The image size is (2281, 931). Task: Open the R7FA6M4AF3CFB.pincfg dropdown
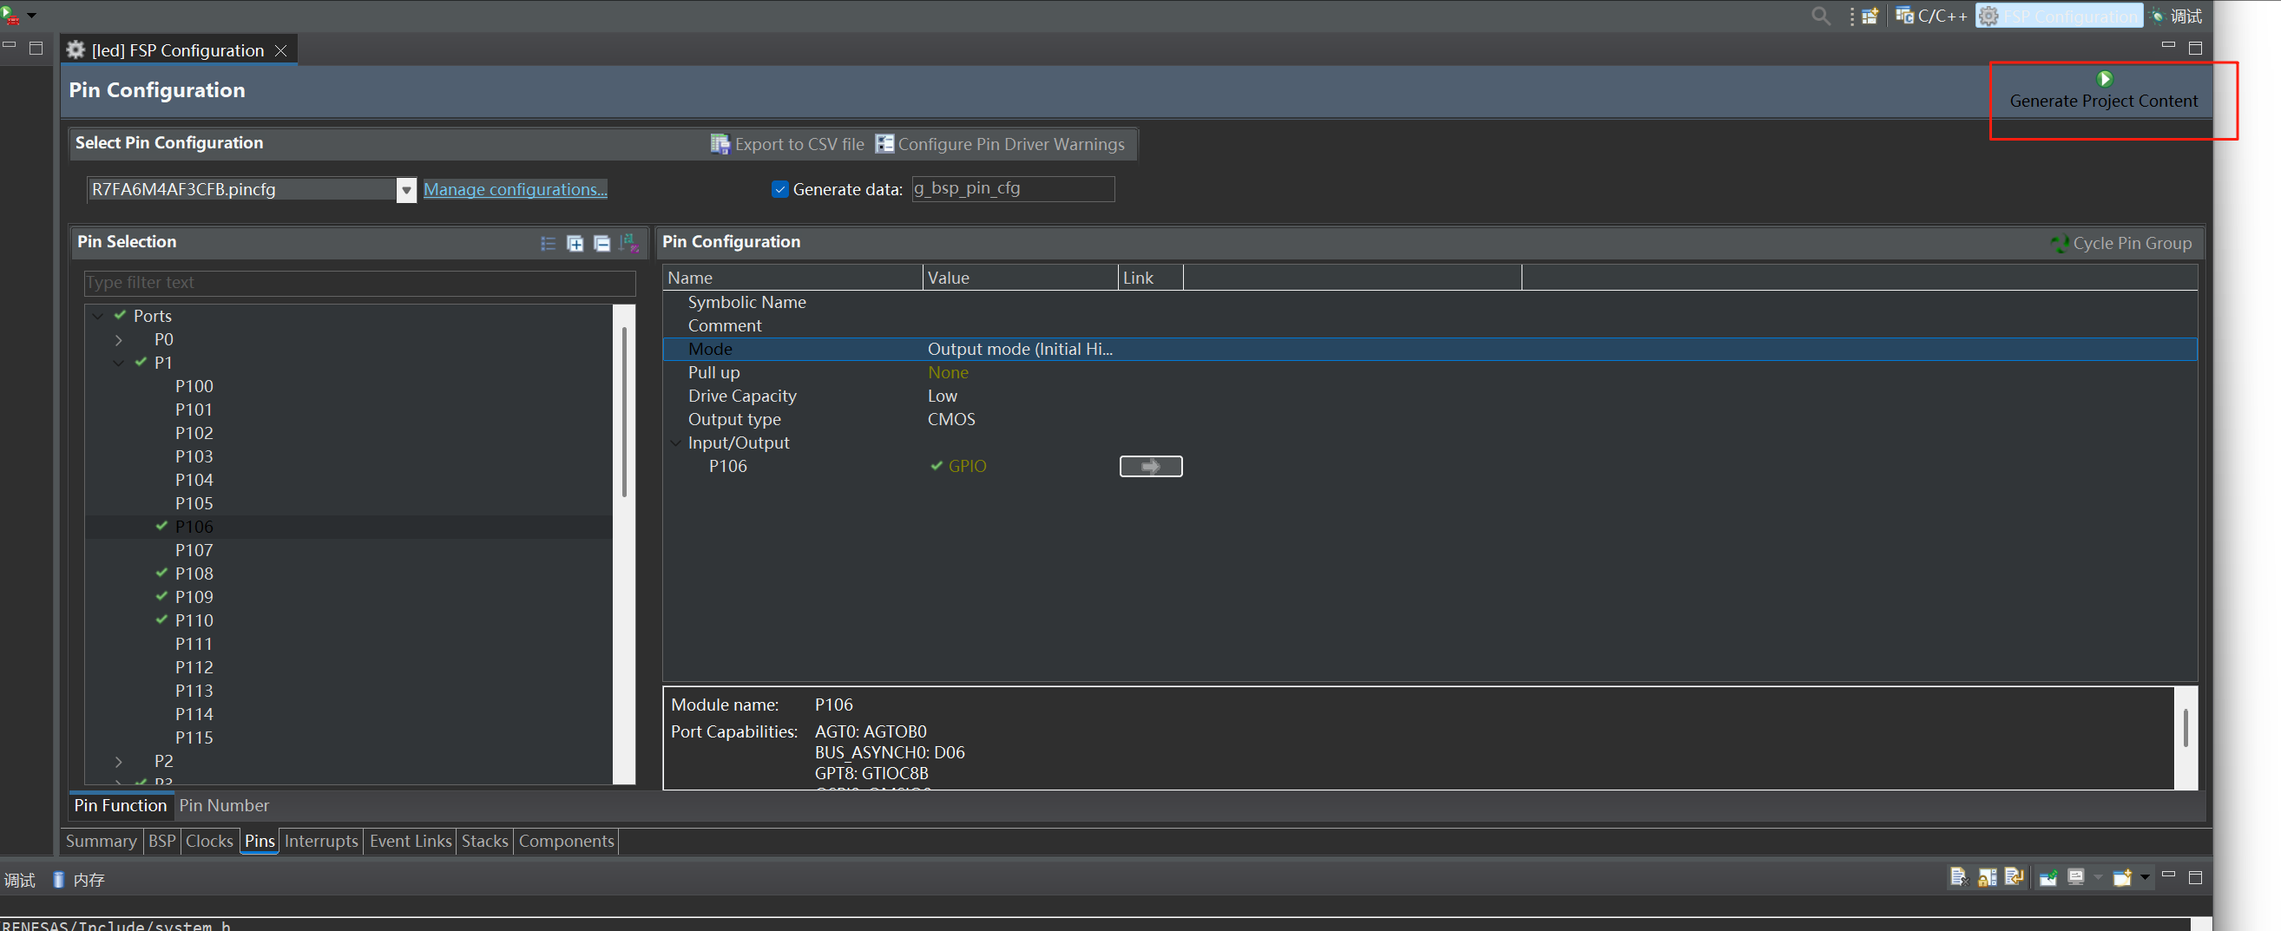pyautogui.click(x=406, y=189)
